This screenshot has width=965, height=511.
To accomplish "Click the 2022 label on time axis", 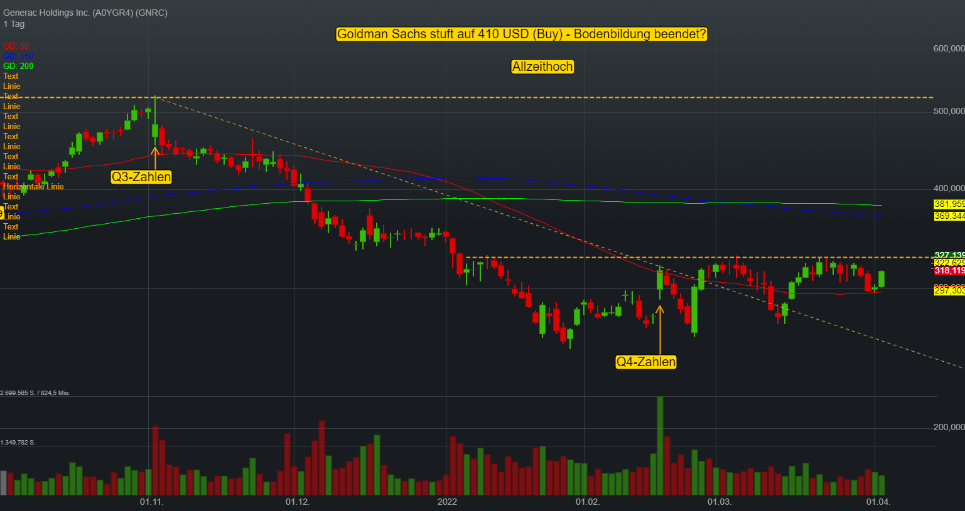I will click(x=447, y=502).
